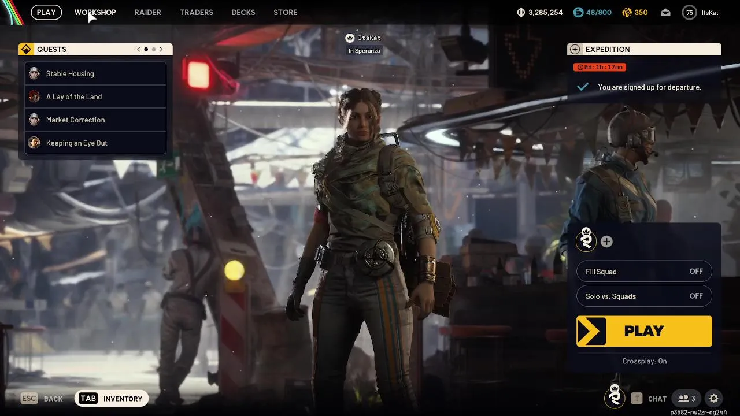Screen dimensions: 740x416
Task: Open the Inventory button with TAB key
Action: tap(112, 399)
